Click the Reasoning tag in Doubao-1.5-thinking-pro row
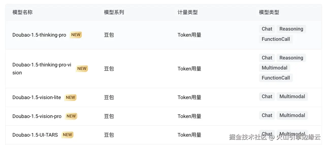 click(x=291, y=29)
